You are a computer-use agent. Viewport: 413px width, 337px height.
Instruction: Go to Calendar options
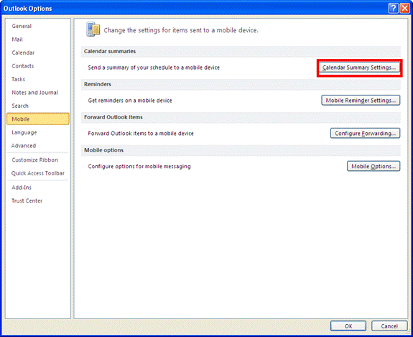(x=23, y=52)
